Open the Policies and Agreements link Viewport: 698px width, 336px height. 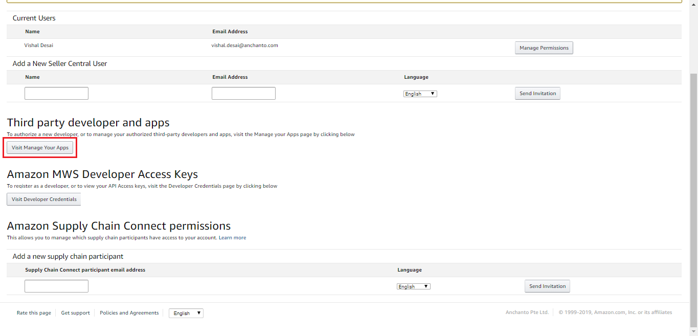129,313
